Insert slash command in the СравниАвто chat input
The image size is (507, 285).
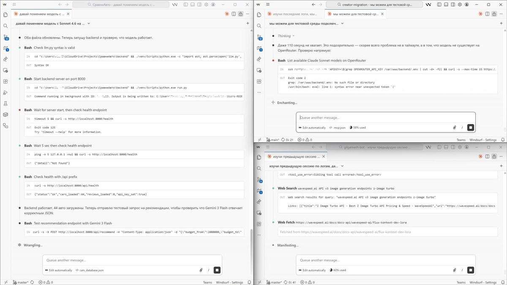[x=209, y=270]
